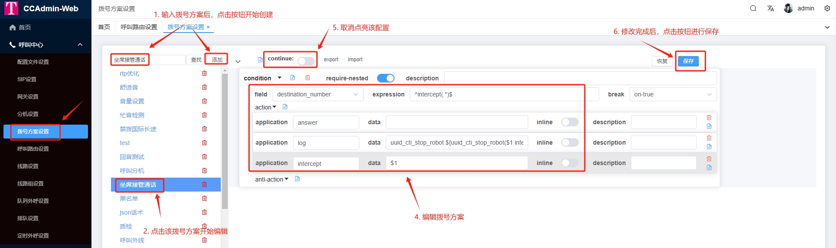Open 网关设置 in the sidebar
The width and height of the screenshot is (836, 248).
pyautogui.click(x=28, y=97)
